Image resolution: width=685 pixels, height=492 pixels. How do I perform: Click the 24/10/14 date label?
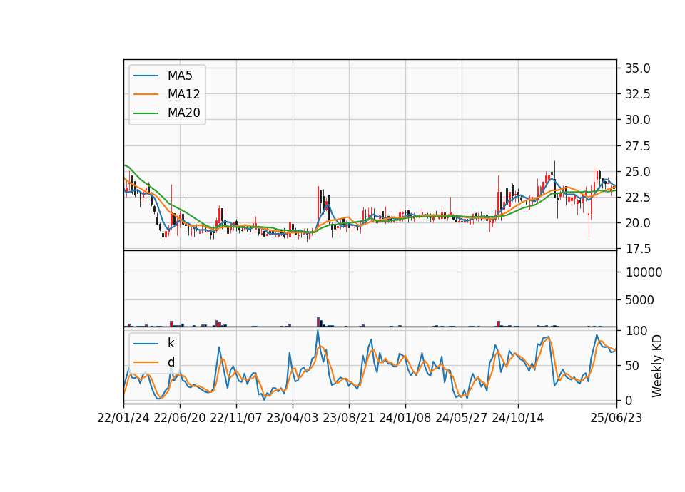[518, 419]
